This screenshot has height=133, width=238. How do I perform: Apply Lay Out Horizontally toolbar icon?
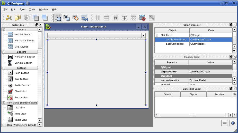[98, 18]
